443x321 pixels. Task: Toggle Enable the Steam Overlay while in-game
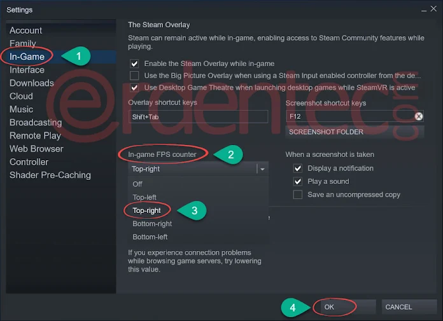(x=134, y=64)
